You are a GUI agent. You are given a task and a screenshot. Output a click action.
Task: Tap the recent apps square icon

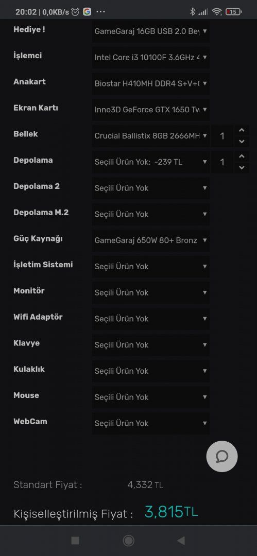pos(75,541)
